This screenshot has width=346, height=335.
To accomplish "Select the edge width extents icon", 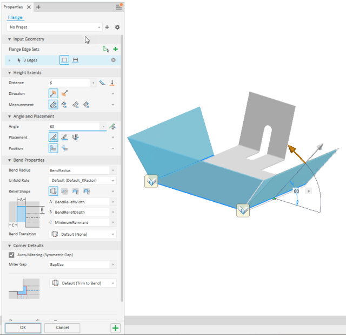I will (x=64, y=60).
